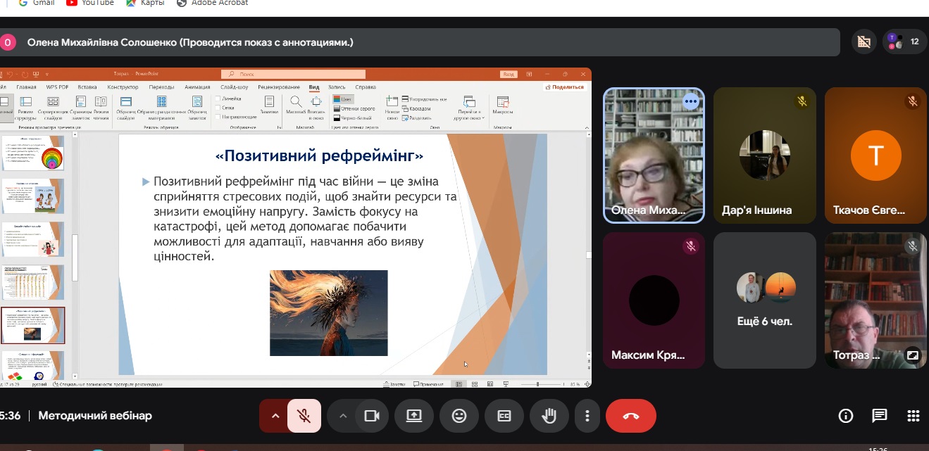929x451 pixels.
Task: Click the Линейка checkbox in ribbon
Action: click(x=218, y=99)
